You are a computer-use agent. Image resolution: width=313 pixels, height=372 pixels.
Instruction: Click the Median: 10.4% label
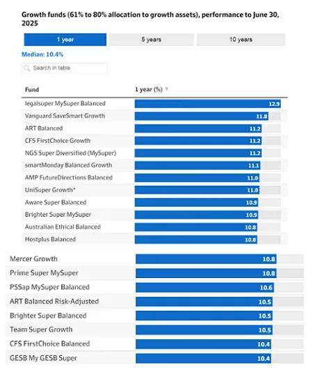pos(42,54)
